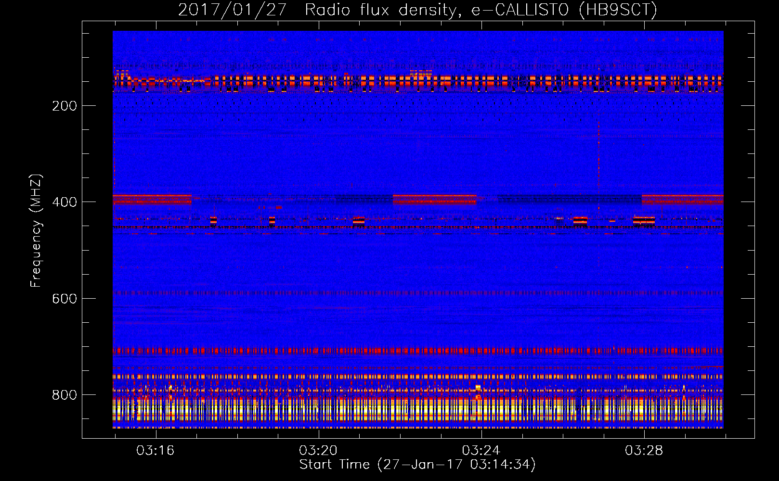Select the 600 frequency tick label
This screenshot has height=481, width=779.
point(65,299)
